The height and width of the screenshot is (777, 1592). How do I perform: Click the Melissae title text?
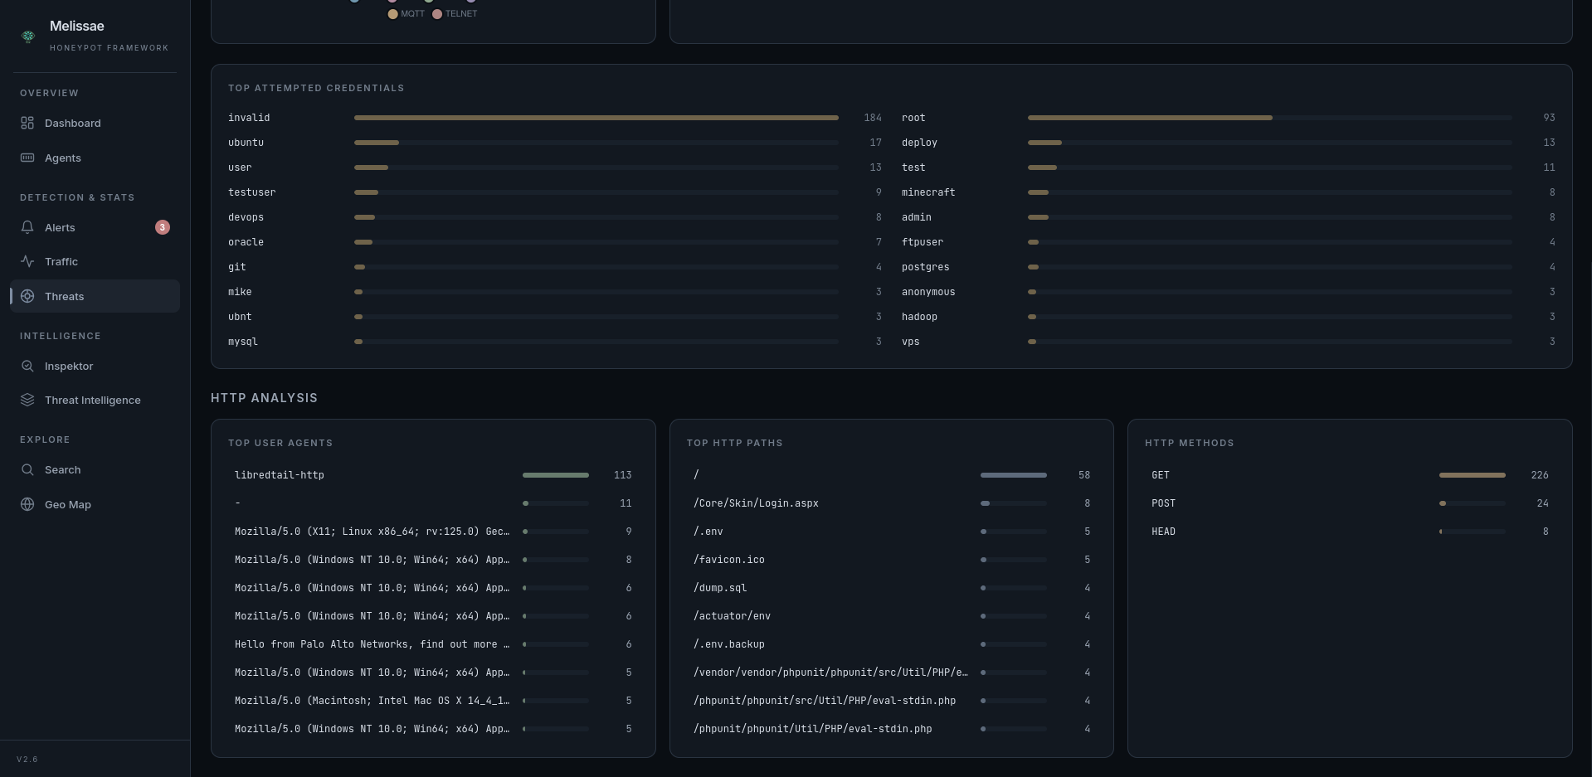[77, 27]
